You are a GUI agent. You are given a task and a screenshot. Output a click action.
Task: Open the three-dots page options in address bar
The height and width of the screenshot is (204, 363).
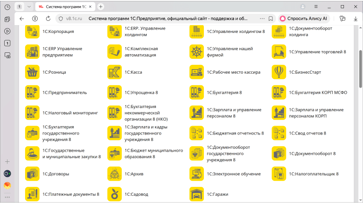click(262, 19)
